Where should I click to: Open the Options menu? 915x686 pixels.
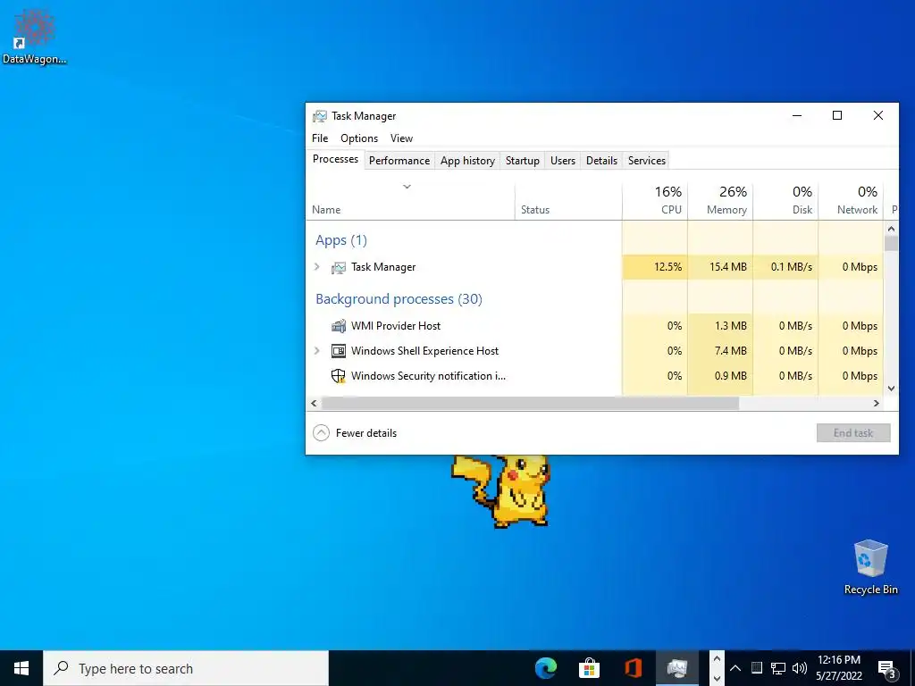click(359, 138)
